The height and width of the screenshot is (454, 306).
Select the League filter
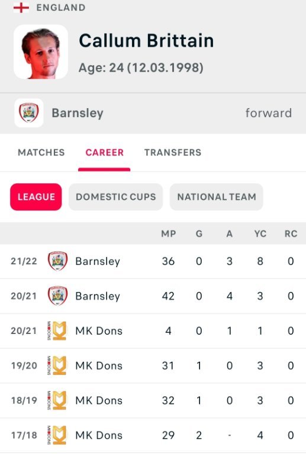click(36, 197)
